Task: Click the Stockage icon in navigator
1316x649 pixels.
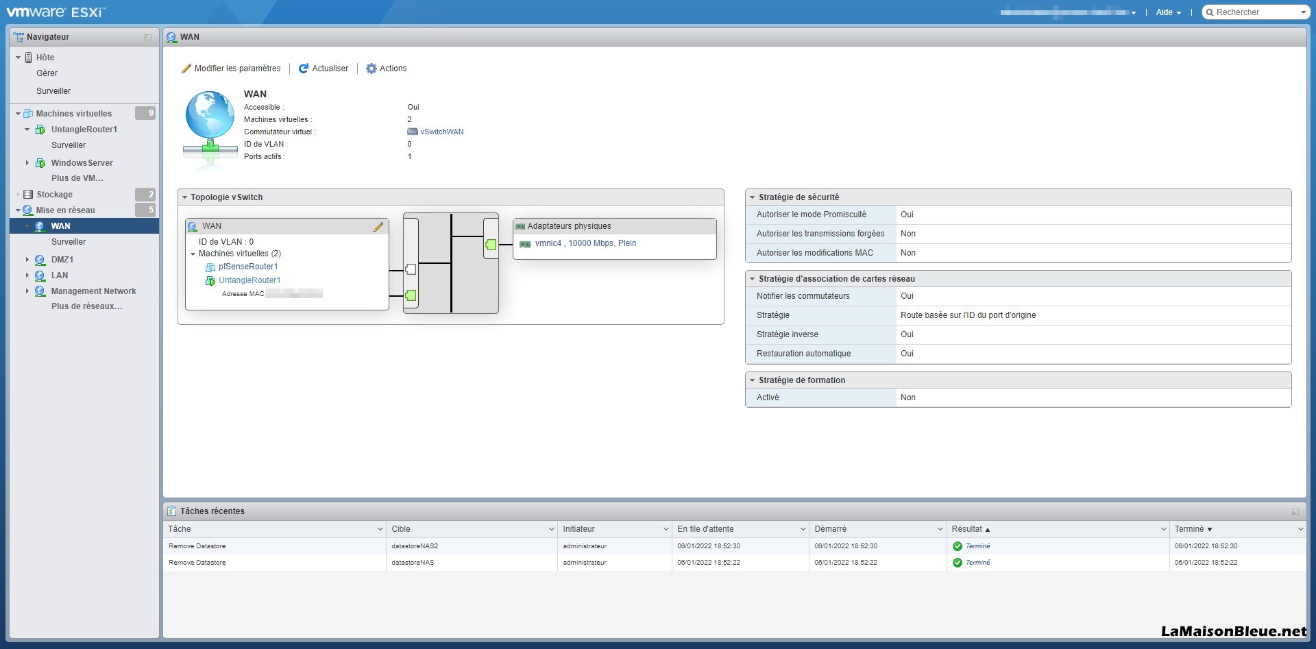Action: (x=28, y=195)
